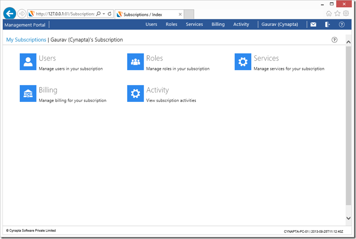Open help from the navbar question icon
Screen dimensions: 356x239
click(341, 24)
